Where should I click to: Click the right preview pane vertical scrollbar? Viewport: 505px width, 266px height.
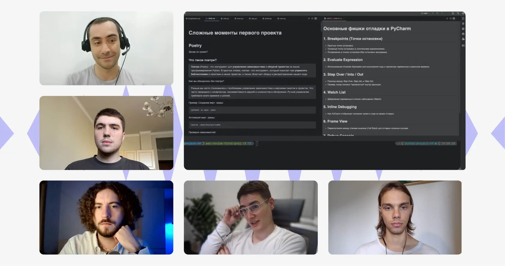click(459, 68)
